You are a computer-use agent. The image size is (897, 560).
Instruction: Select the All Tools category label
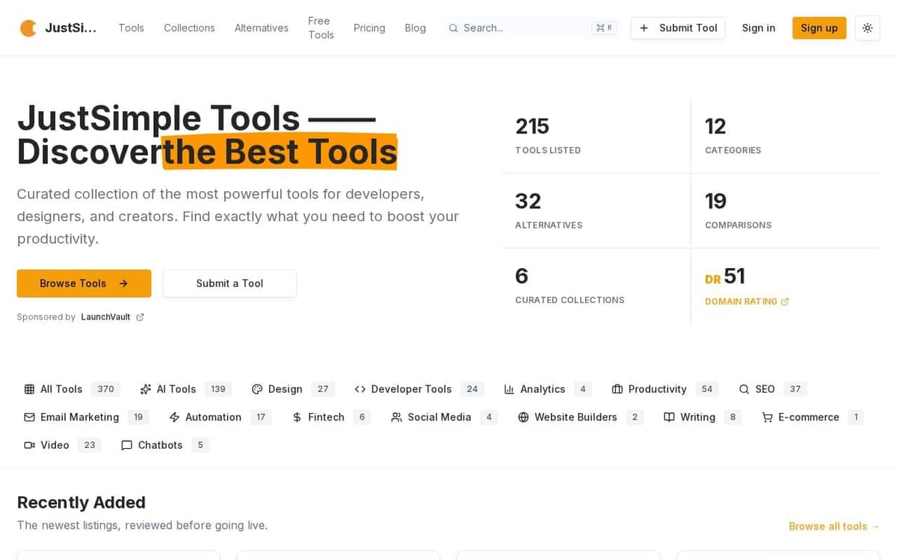tap(61, 389)
